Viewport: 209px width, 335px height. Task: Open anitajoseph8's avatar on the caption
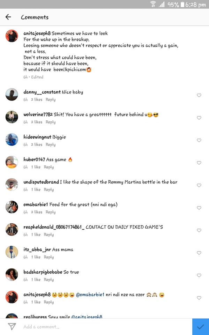click(12, 36)
